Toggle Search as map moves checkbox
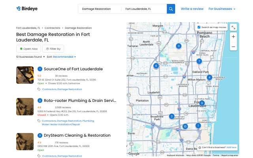 coord(199,27)
